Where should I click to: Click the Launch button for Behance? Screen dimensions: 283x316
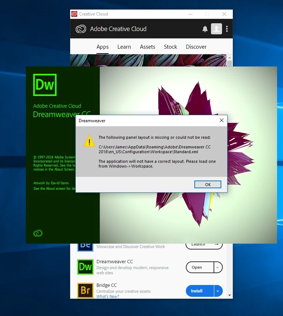click(204, 246)
